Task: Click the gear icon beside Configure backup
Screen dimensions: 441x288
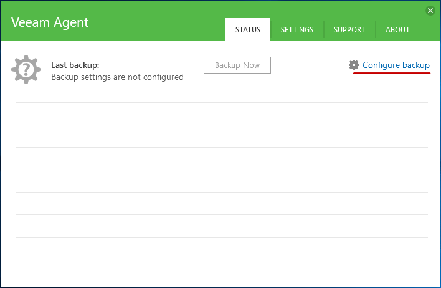Action: pyautogui.click(x=354, y=65)
